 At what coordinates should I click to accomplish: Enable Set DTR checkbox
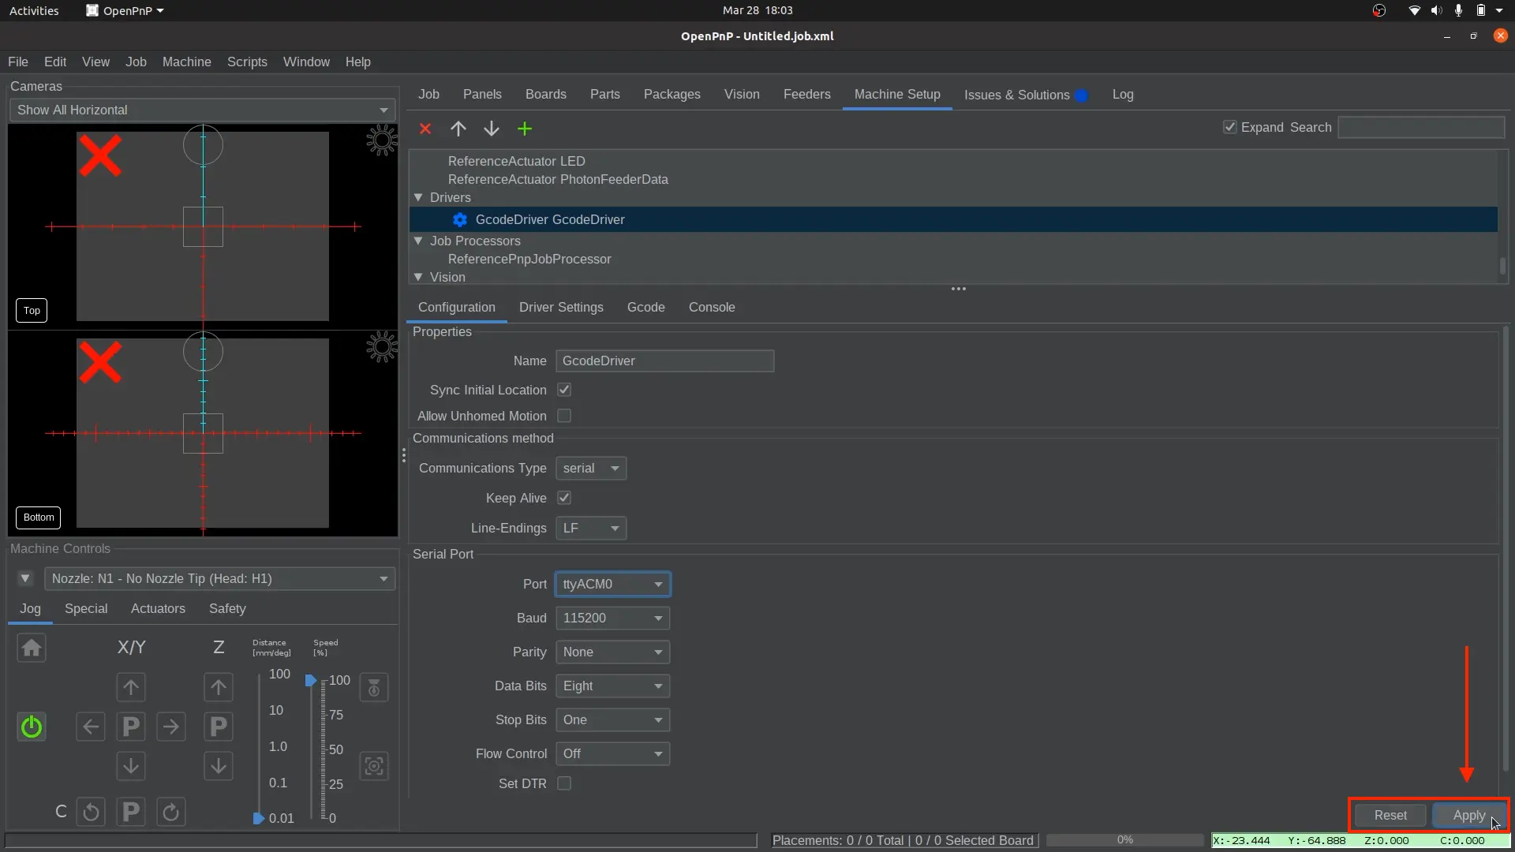click(564, 783)
